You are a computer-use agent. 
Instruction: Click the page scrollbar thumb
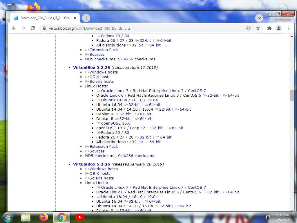coord(292,96)
